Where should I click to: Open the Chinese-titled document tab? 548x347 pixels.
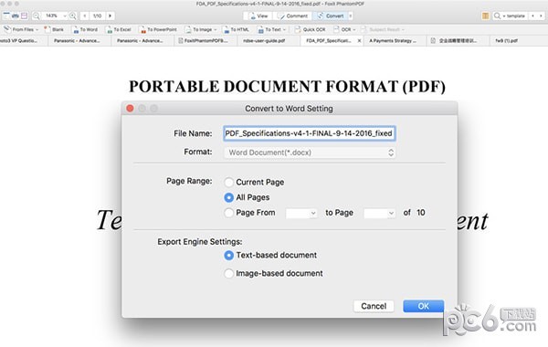458,41
